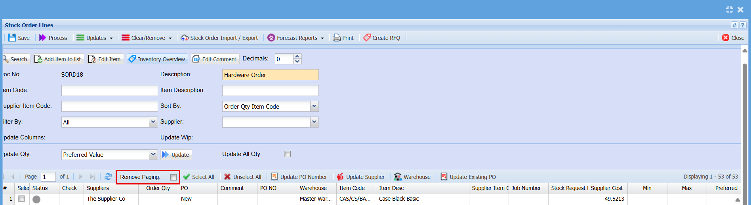The height and width of the screenshot is (205, 751).
Task: Open the panel help icon
Action: (x=743, y=25)
